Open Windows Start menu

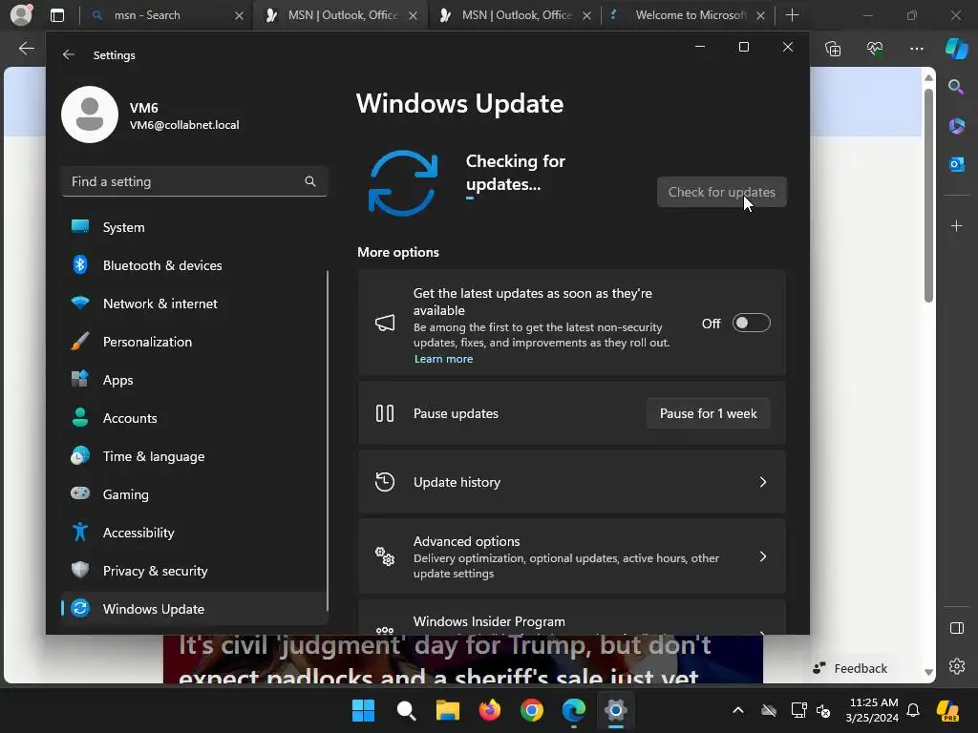(363, 710)
